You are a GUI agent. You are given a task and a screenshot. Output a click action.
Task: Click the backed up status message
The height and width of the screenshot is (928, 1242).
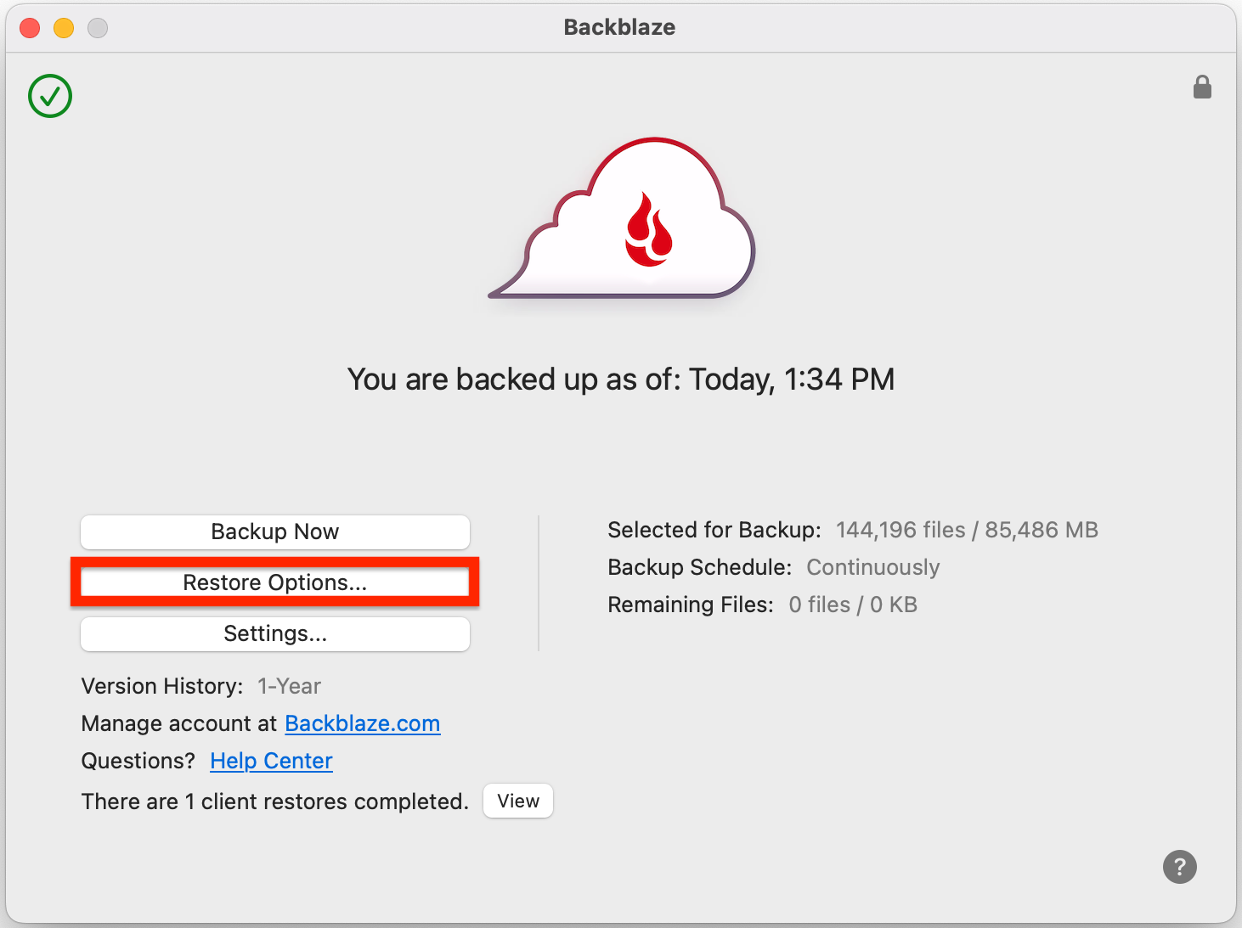pos(621,380)
